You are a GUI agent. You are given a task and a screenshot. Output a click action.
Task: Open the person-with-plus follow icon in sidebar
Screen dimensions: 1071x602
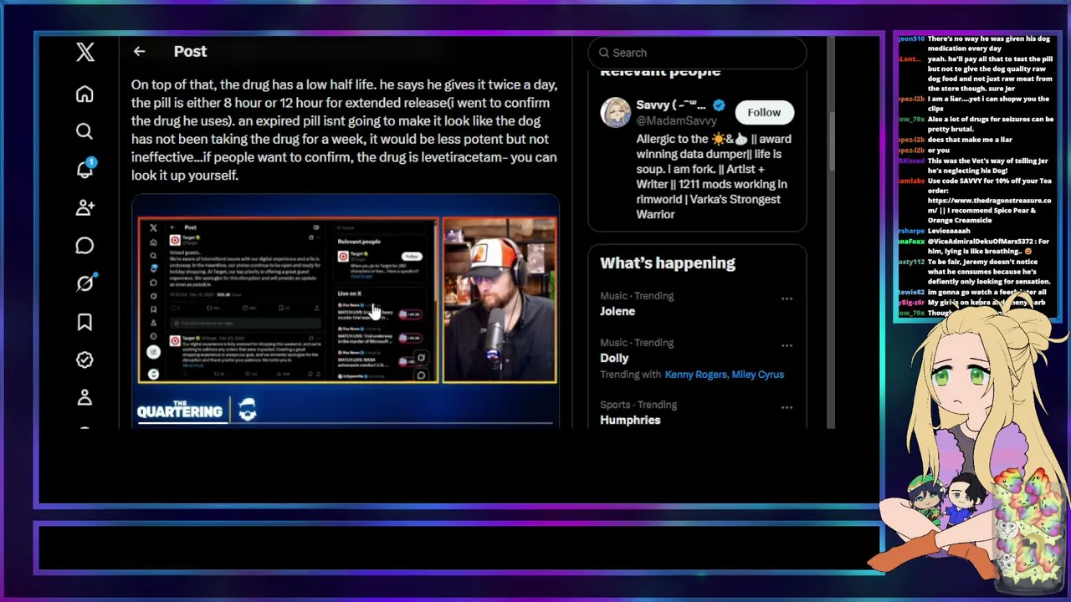[x=85, y=207]
